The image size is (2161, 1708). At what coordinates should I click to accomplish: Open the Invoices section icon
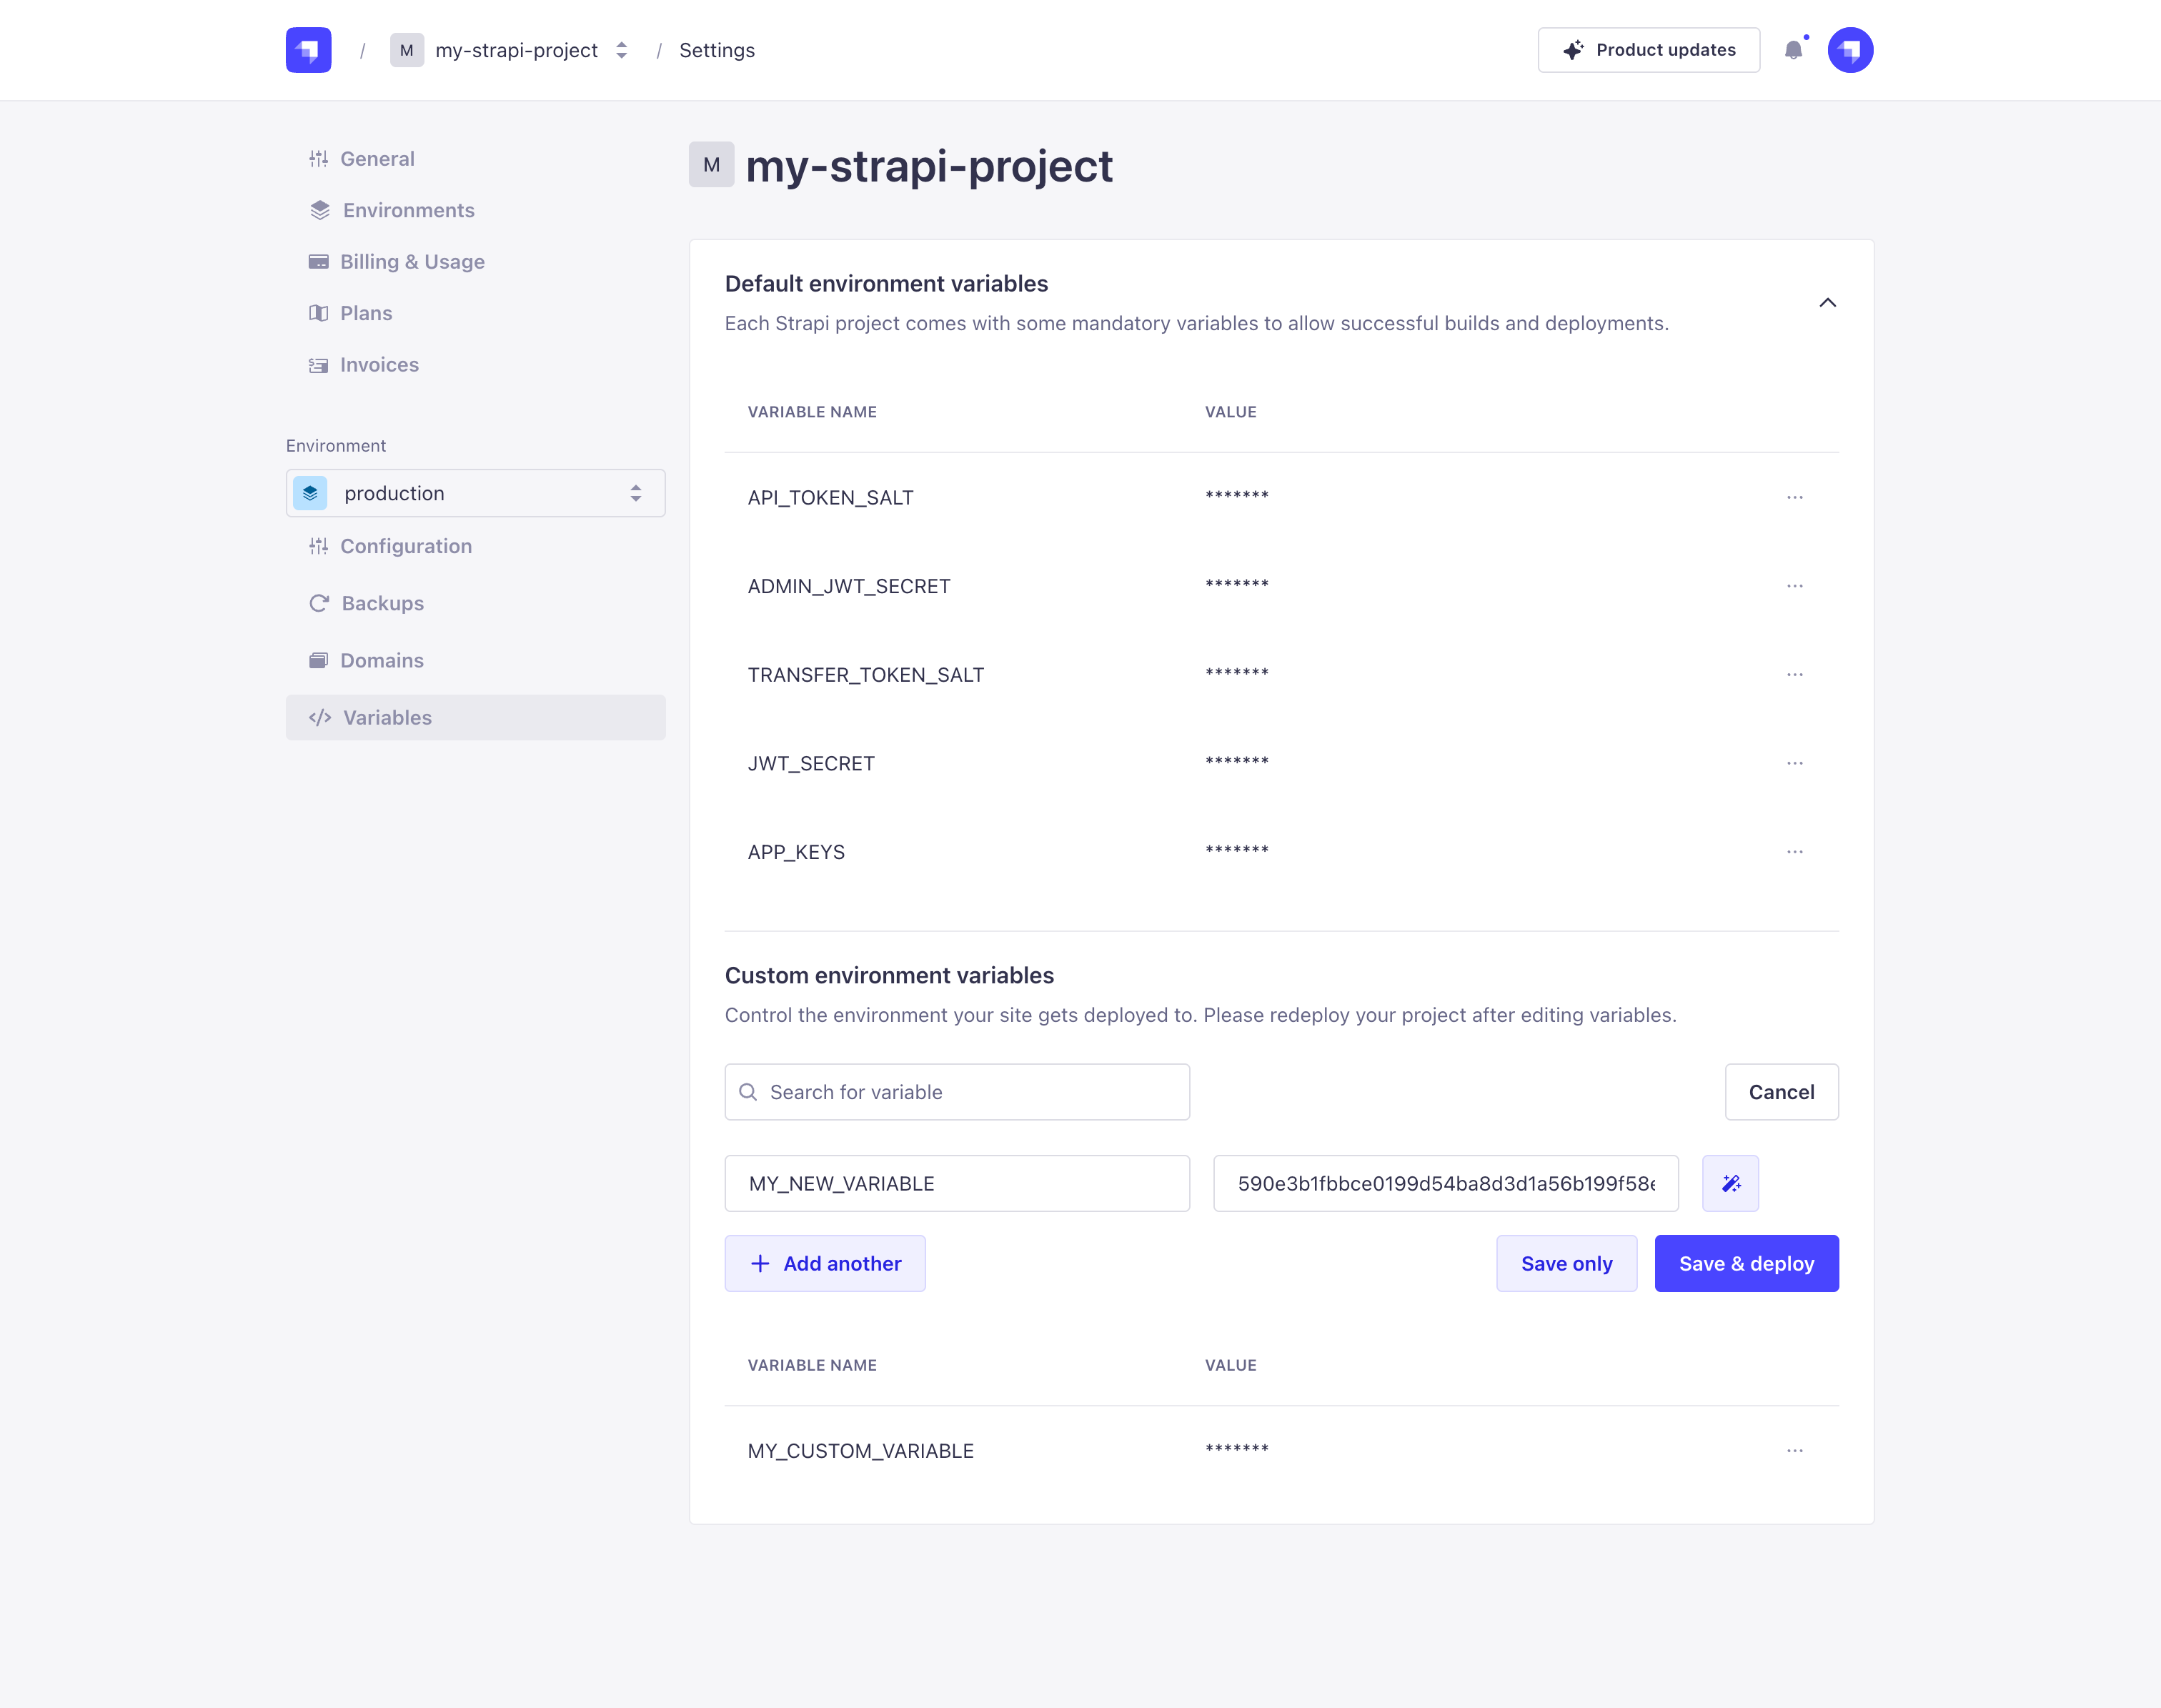pyautogui.click(x=319, y=364)
